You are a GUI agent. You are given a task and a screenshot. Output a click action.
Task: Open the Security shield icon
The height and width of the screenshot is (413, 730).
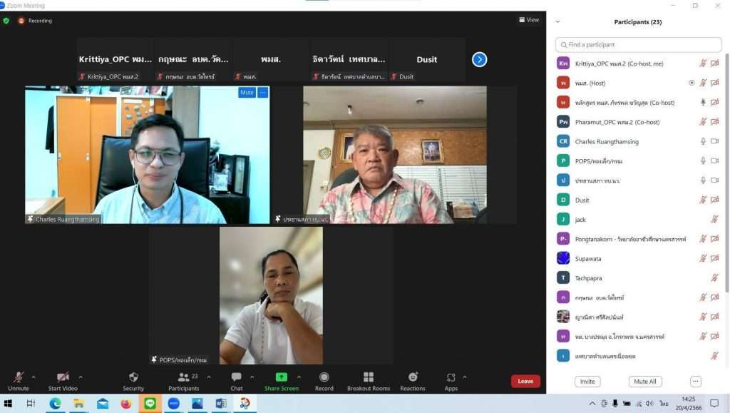tap(133, 377)
